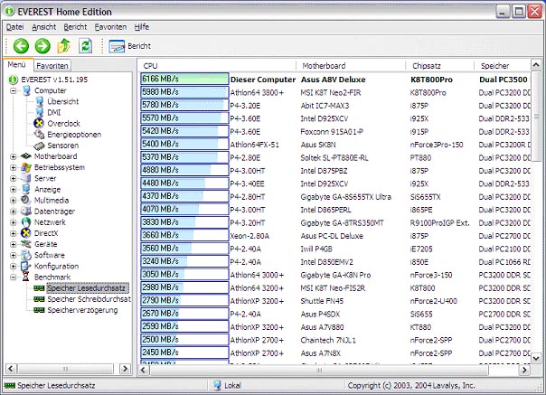Select the Server tree icon
Image resolution: width=546 pixels, height=395 pixels.
click(26, 178)
